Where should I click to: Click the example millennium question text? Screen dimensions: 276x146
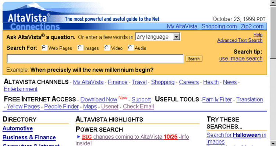coord(92,70)
